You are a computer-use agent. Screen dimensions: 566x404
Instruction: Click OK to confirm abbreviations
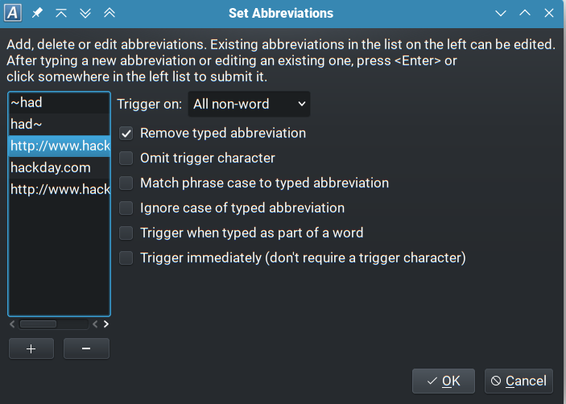click(x=444, y=381)
